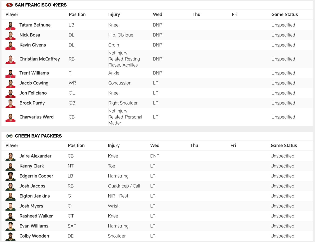The width and height of the screenshot is (315, 242).
Task: Click Kenny Clark's headshot photo
Action: coord(10,166)
